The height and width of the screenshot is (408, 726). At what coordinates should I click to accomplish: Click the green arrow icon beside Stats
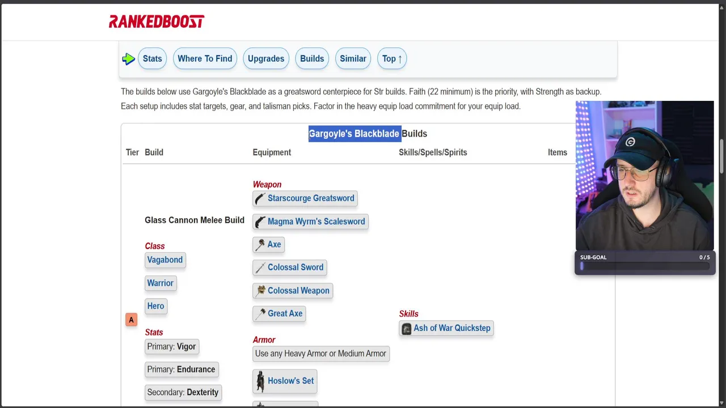128,58
